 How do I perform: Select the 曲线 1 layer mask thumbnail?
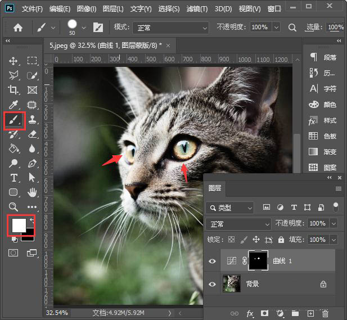point(259,260)
